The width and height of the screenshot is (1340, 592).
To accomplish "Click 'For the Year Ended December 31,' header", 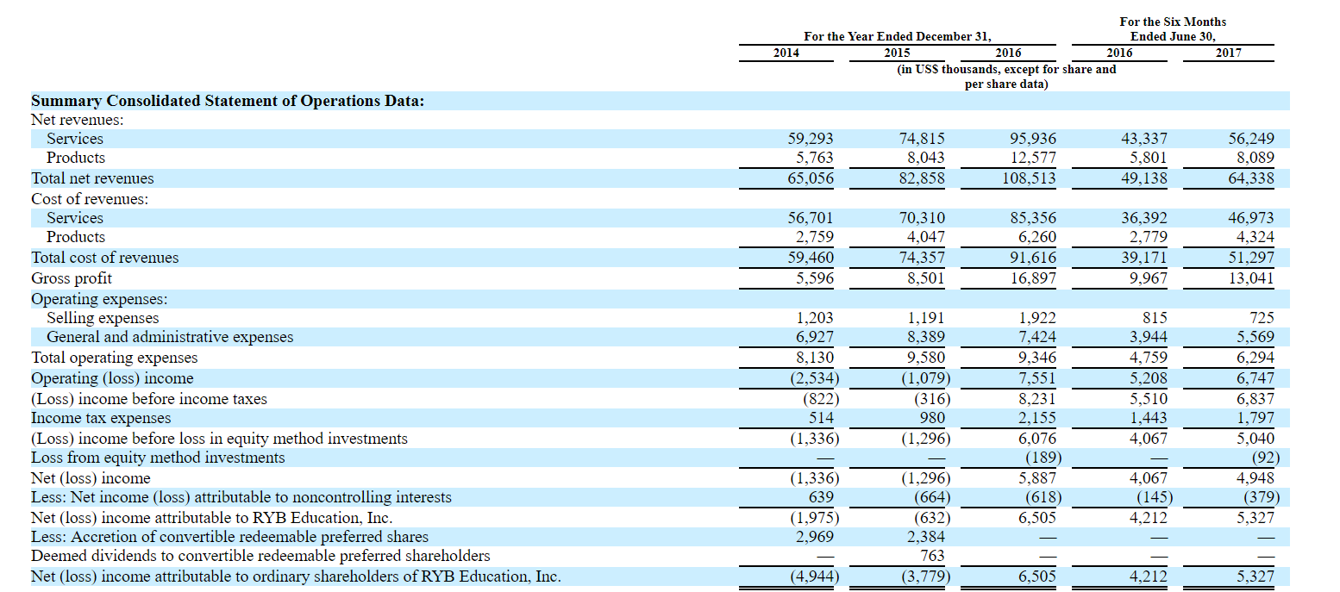I will pos(898,36).
